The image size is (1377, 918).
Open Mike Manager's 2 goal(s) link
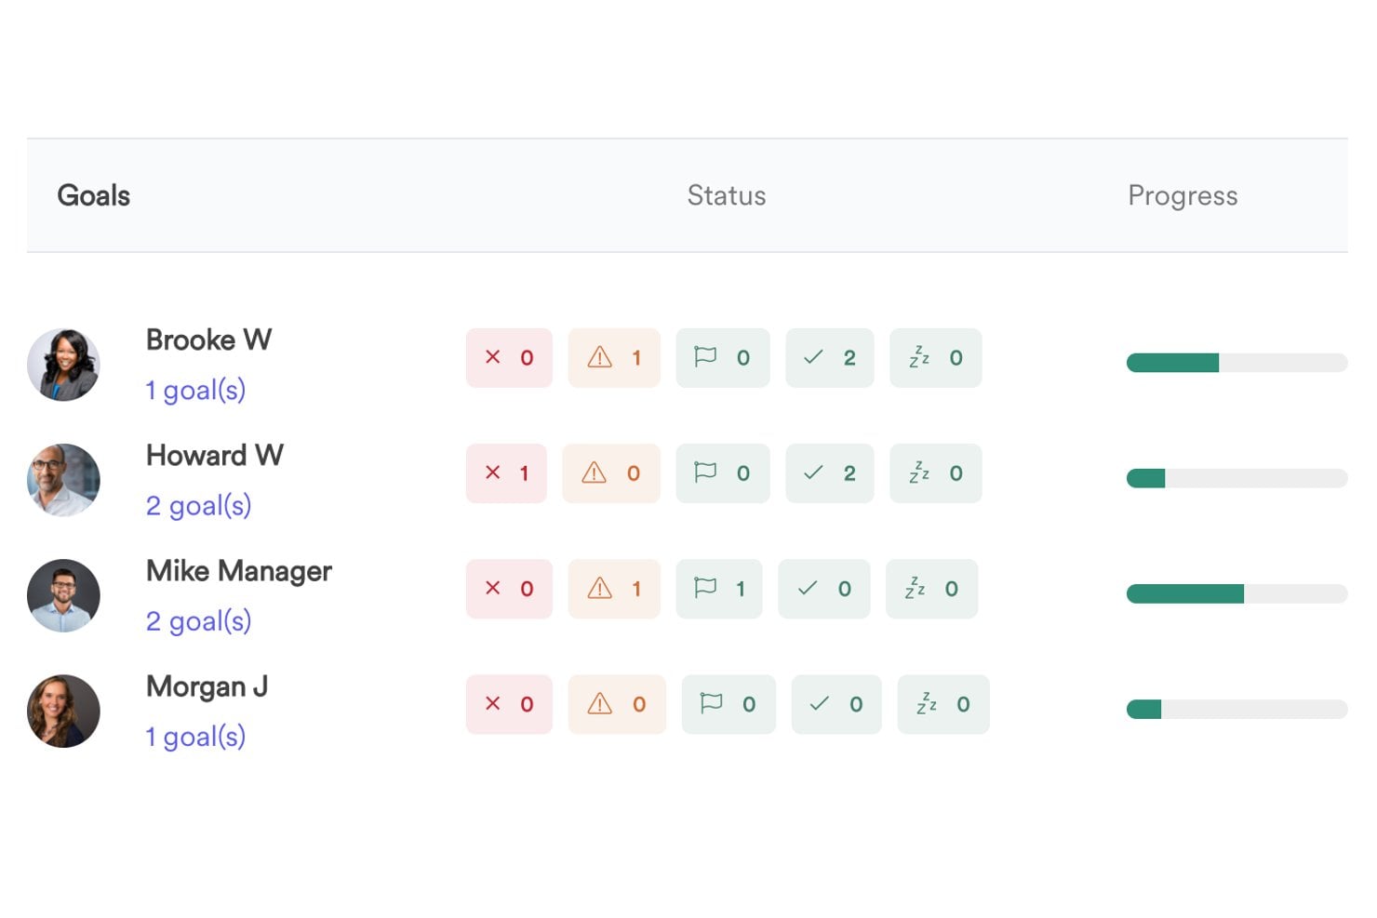click(198, 621)
